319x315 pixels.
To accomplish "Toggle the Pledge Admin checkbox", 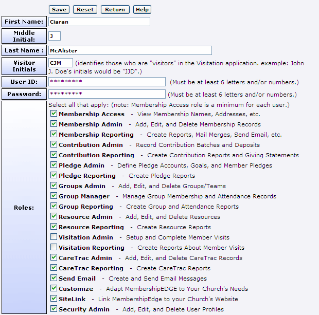I will [x=54, y=165].
